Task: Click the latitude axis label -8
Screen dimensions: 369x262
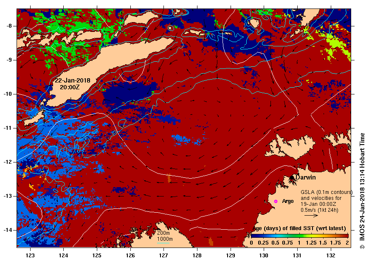Action: point(9,26)
